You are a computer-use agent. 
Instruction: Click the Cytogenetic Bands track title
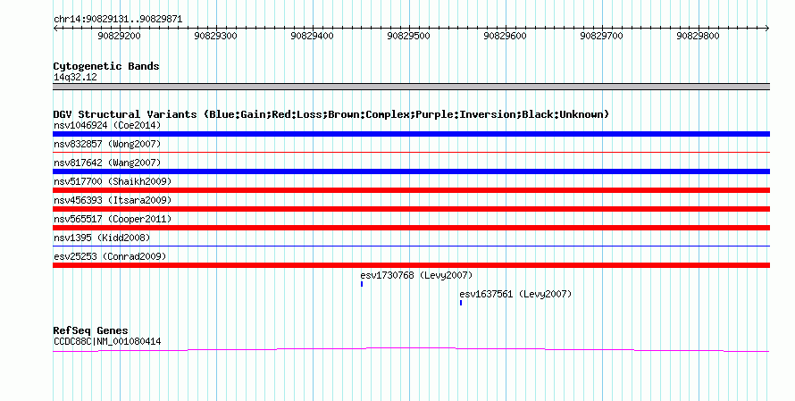click(x=106, y=66)
